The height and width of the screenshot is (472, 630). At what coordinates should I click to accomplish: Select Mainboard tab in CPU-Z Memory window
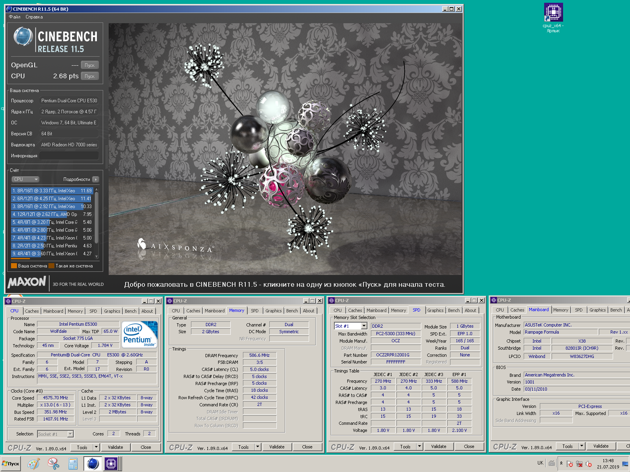tap(215, 311)
